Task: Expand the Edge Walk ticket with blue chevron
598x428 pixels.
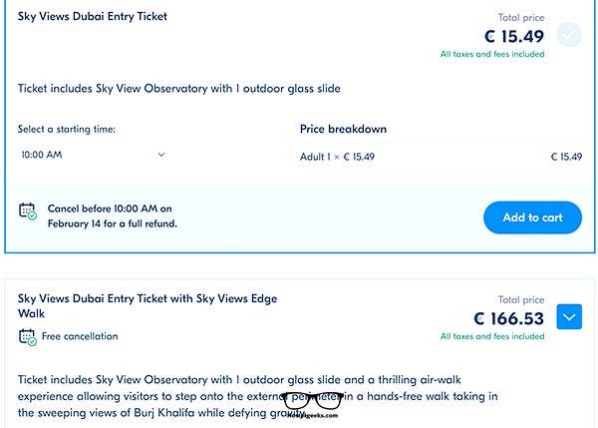Action: point(569,317)
